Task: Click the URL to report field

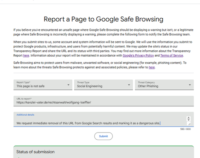Action: (104, 101)
